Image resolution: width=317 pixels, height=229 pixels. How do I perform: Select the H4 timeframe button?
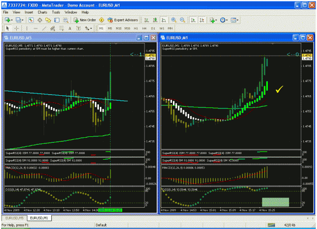[144, 28]
